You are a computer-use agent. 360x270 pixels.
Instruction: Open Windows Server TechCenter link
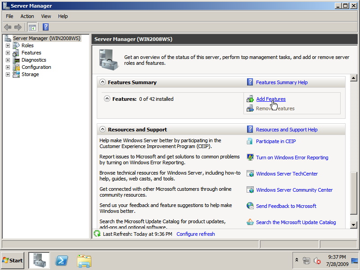coord(287,174)
